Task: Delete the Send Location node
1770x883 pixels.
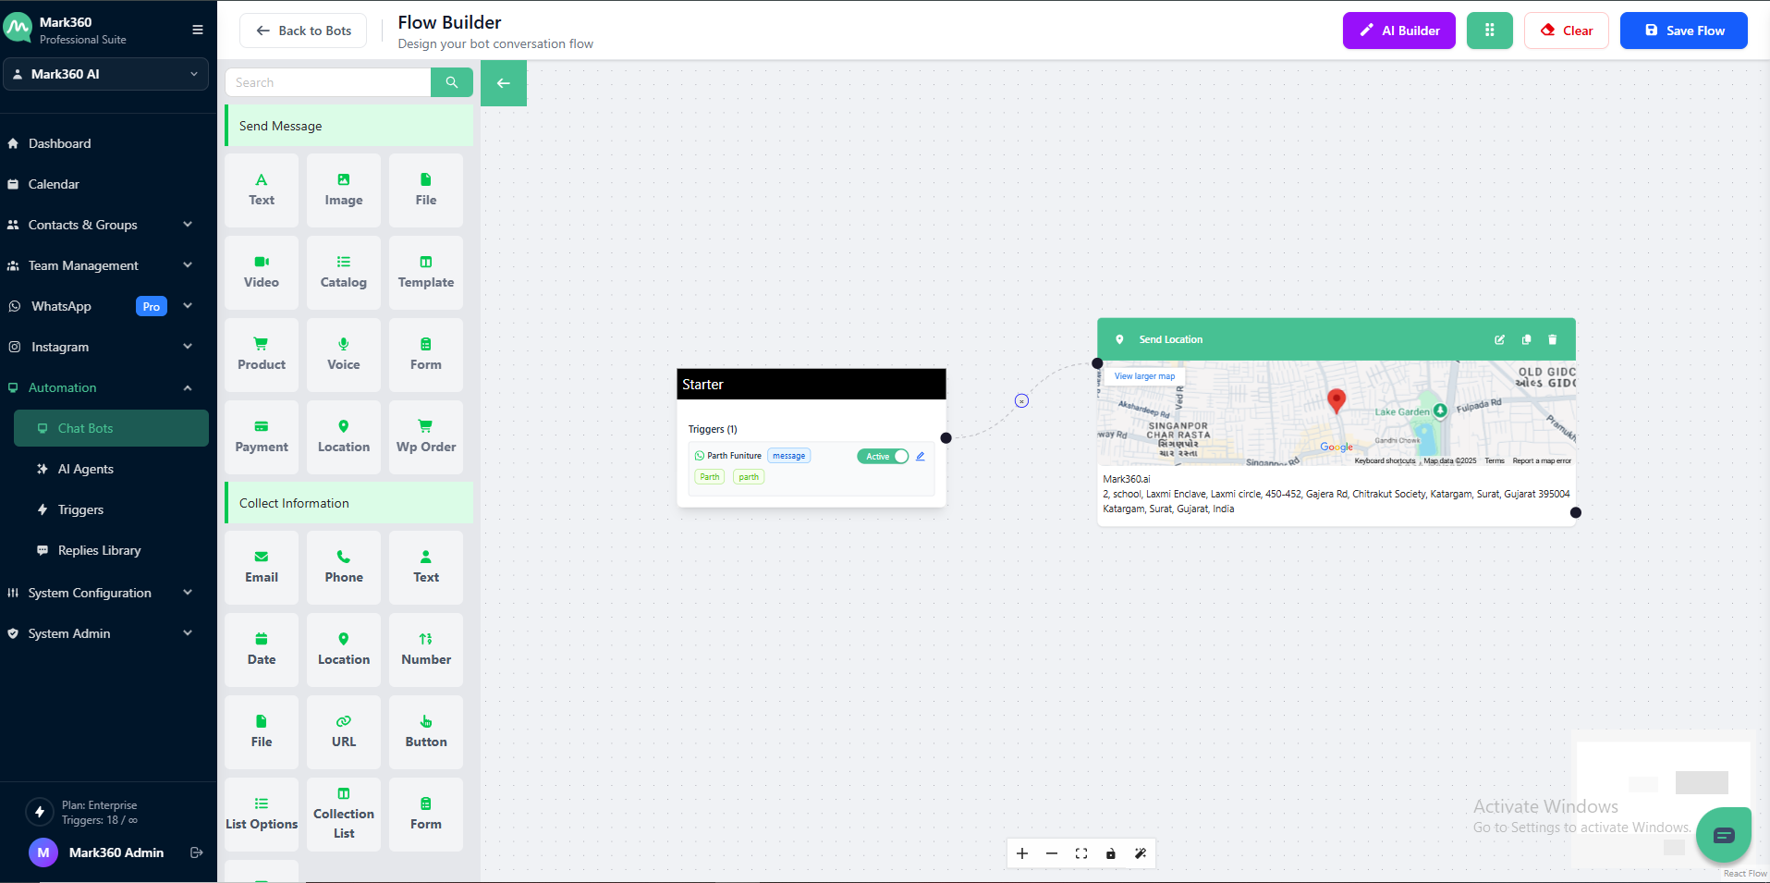Action: tap(1552, 339)
